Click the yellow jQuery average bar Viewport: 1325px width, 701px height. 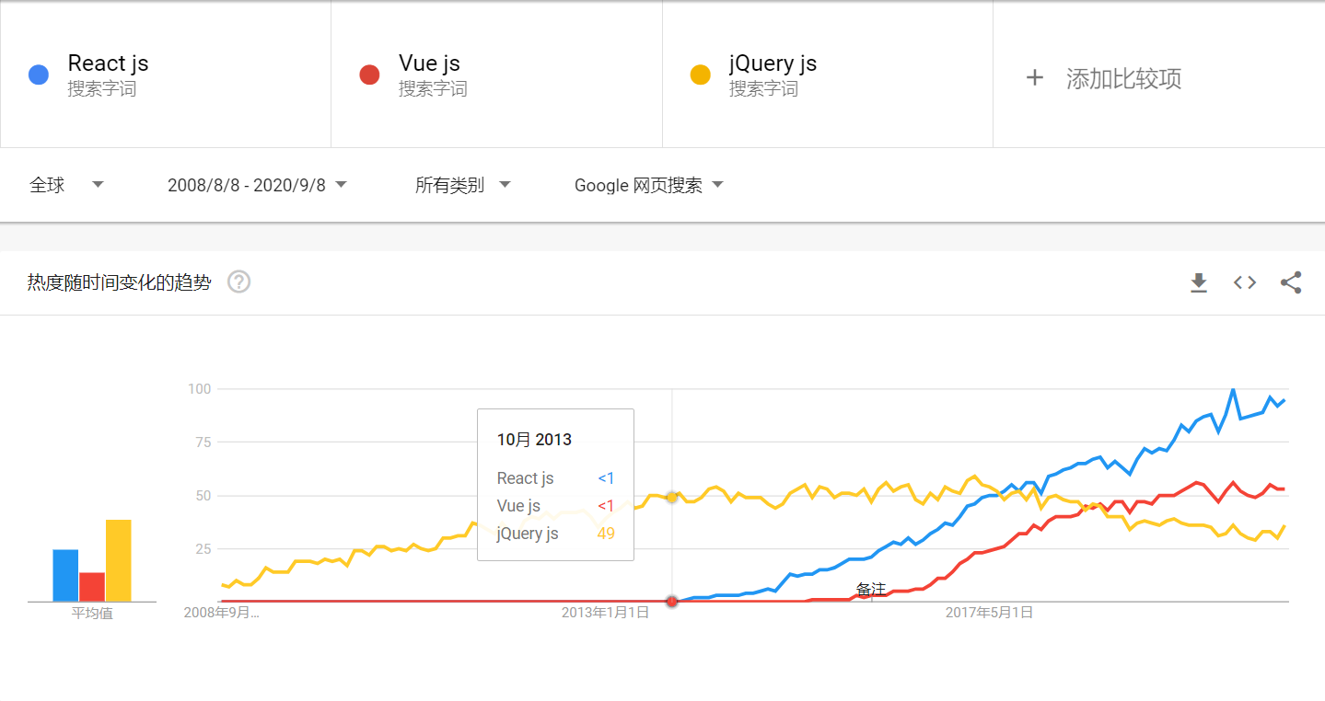[118, 560]
